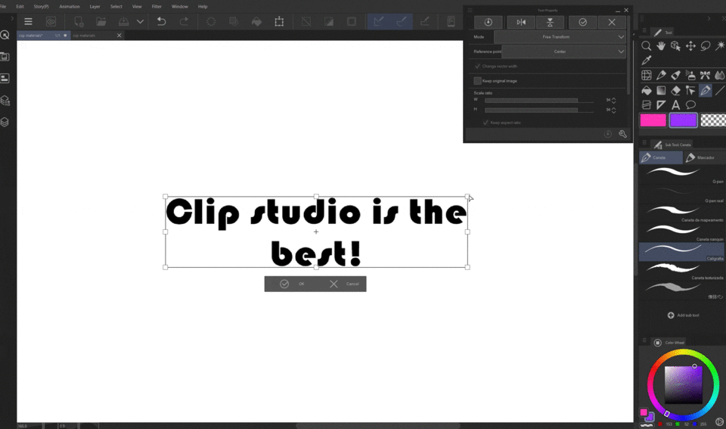Screen dimensions: 726x429
Task: Close the second 'csp materials' document tab
Action: point(119,36)
